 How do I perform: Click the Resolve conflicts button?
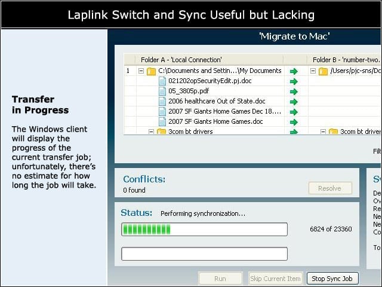(330, 188)
